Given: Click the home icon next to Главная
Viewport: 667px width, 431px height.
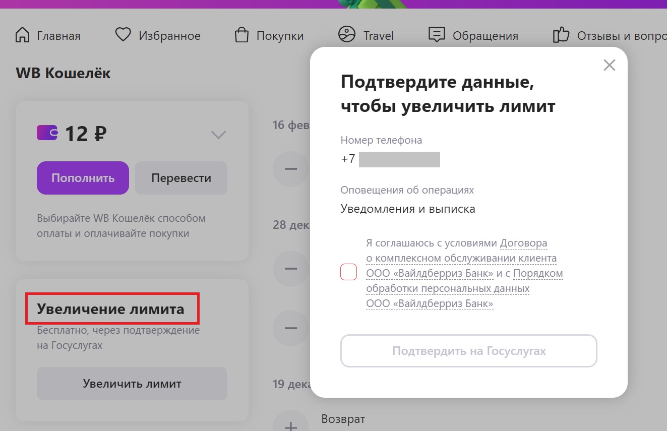Looking at the screenshot, I should pos(23,35).
